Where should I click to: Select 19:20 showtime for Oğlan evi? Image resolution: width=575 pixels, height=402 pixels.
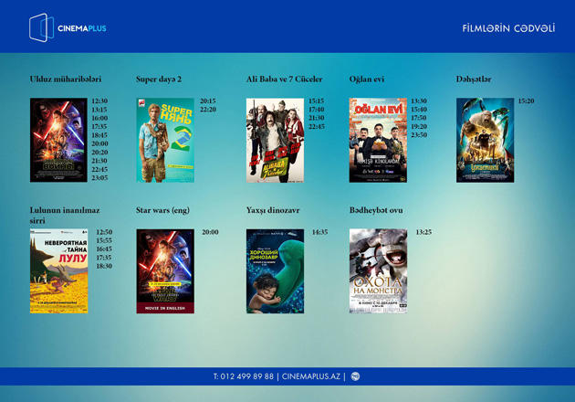(x=418, y=126)
